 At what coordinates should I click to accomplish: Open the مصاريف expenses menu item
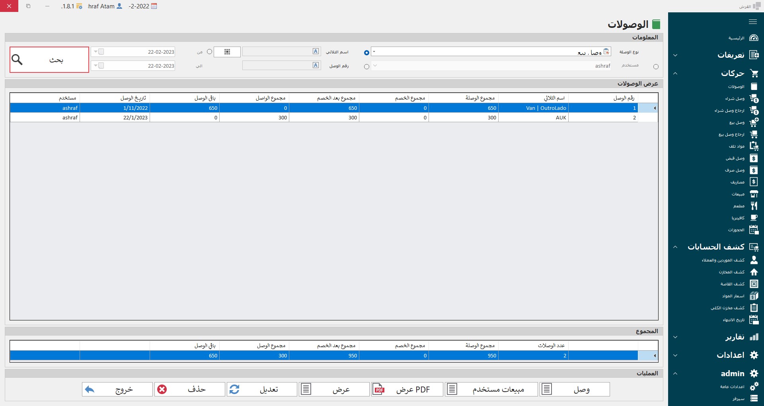[x=737, y=182]
